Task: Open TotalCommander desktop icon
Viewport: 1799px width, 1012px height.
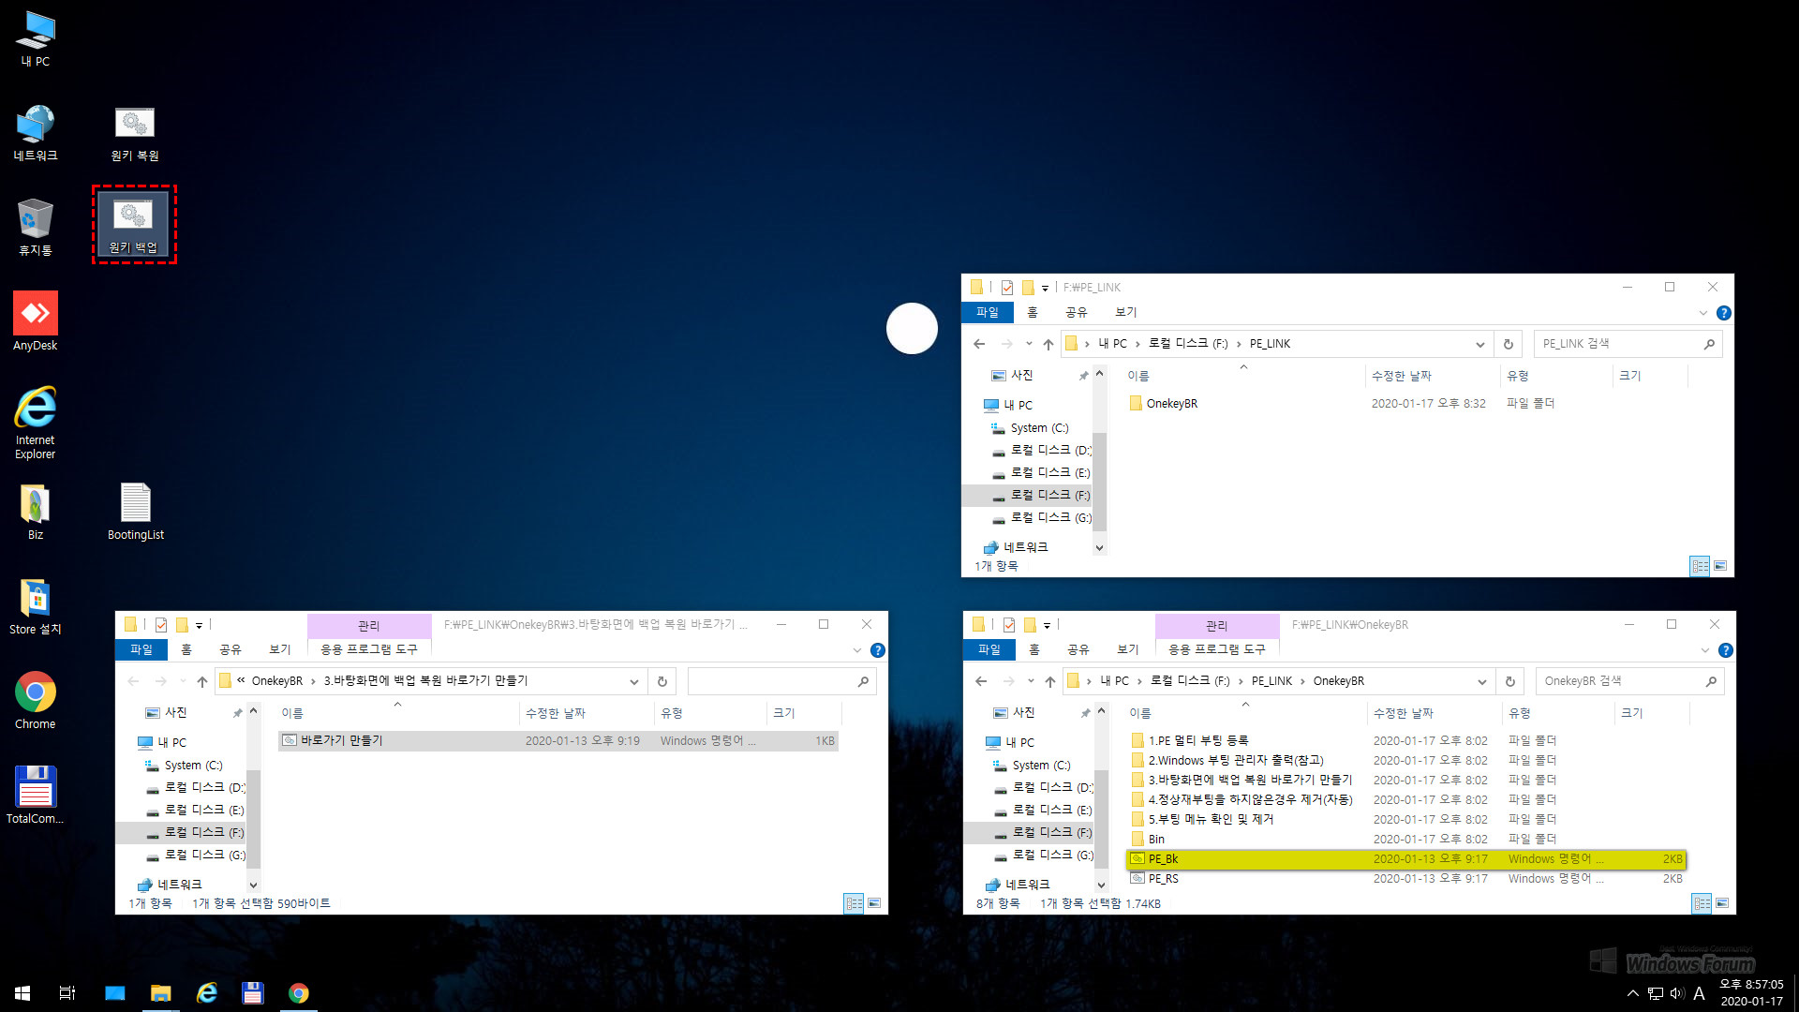Action: point(36,786)
